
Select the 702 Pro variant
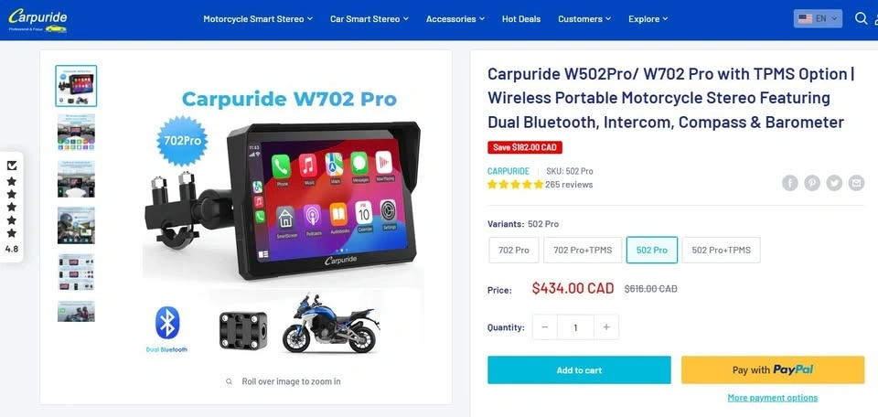[513, 251]
